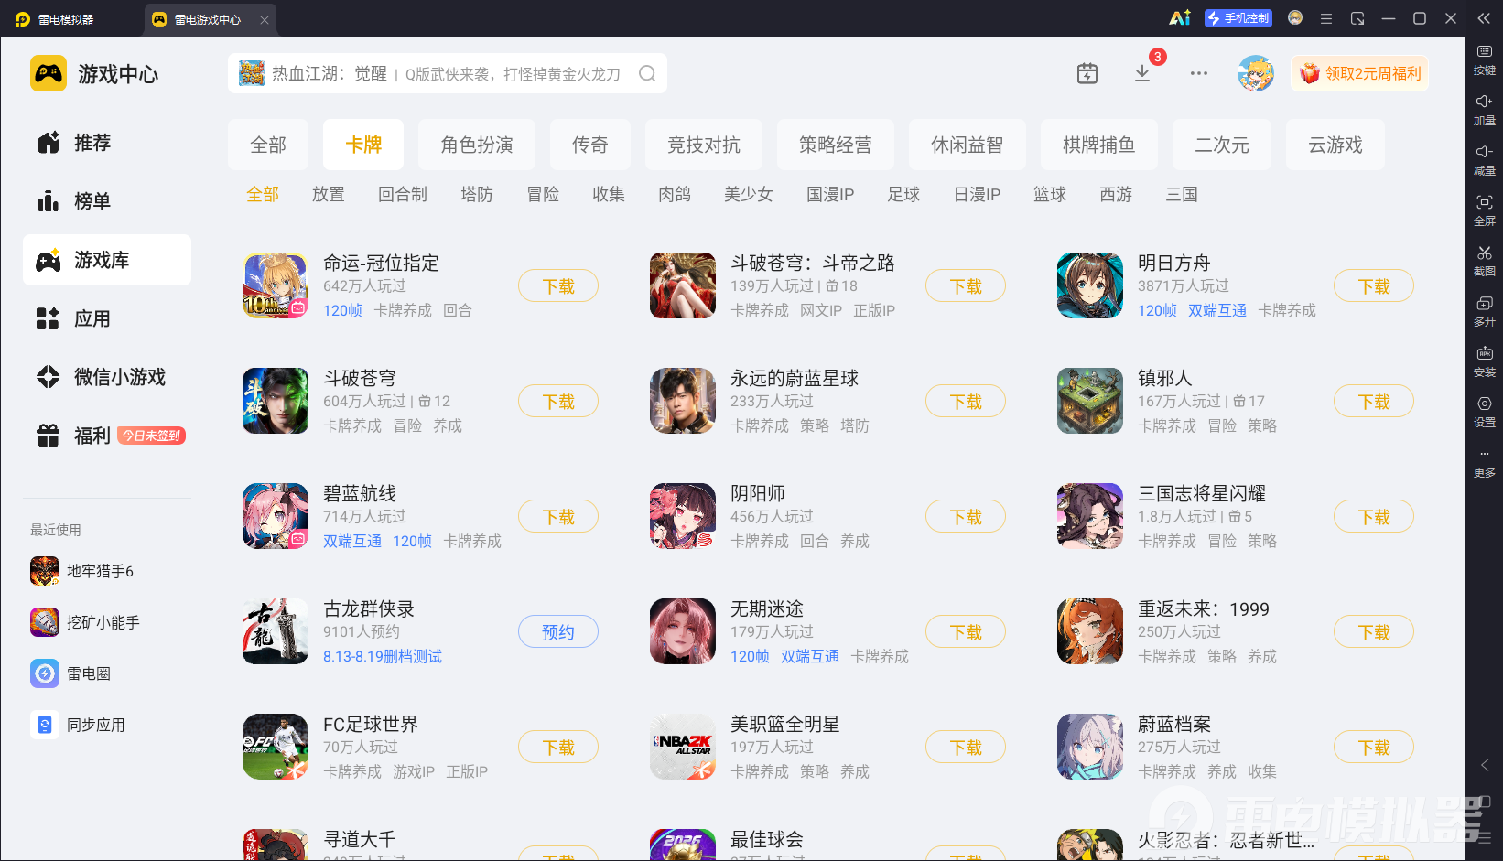The height and width of the screenshot is (861, 1503).
Task: Select the 二次元 category tab
Action: (1222, 145)
